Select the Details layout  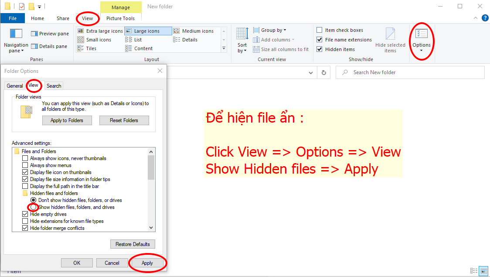coord(185,40)
